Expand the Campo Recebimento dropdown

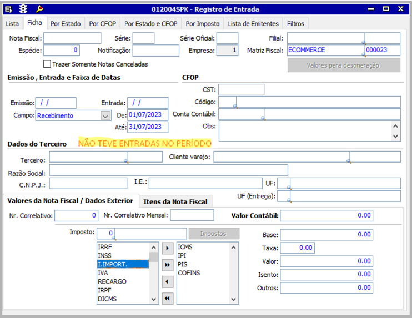coord(105,115)
